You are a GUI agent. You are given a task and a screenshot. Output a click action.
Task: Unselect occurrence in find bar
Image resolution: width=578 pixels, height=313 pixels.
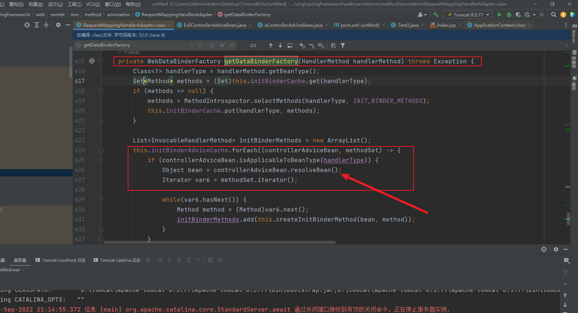point(312,45)
